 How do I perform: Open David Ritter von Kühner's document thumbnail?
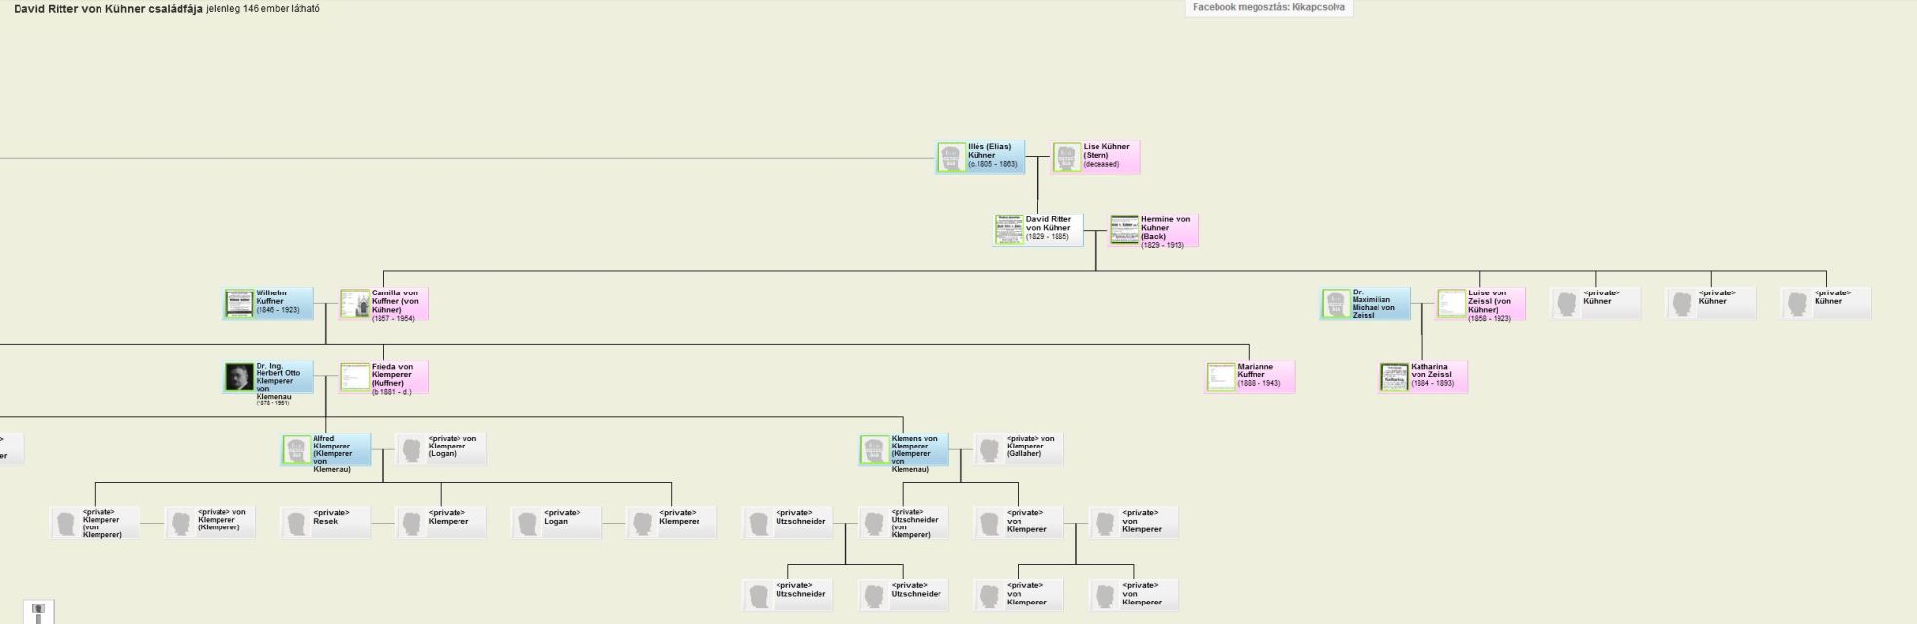pos(1009,230)
